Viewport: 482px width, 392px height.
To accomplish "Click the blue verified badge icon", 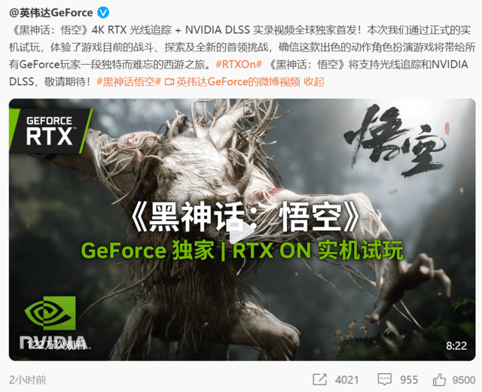I will 103,13.
